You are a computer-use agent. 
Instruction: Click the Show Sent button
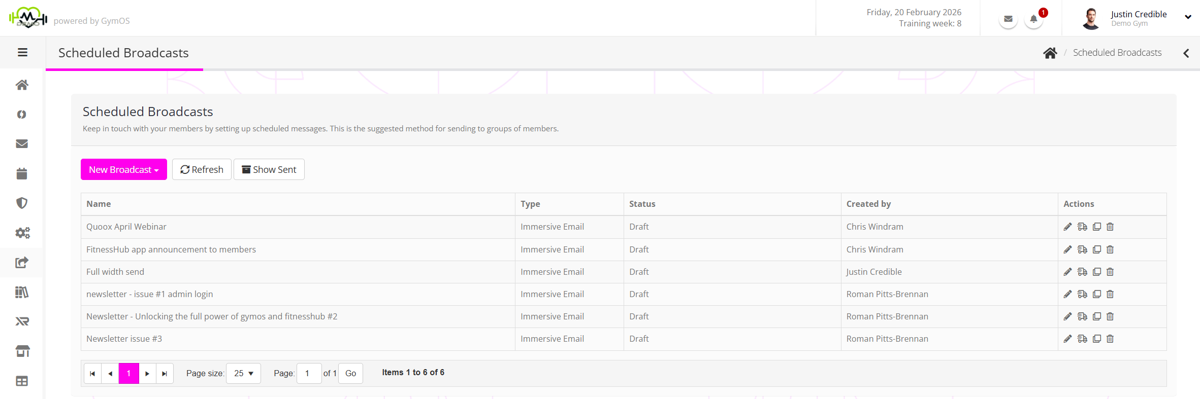[x=269, y=169]
